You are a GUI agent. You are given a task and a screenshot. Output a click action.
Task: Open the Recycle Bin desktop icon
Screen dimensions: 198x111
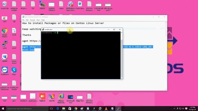point(5,5)
